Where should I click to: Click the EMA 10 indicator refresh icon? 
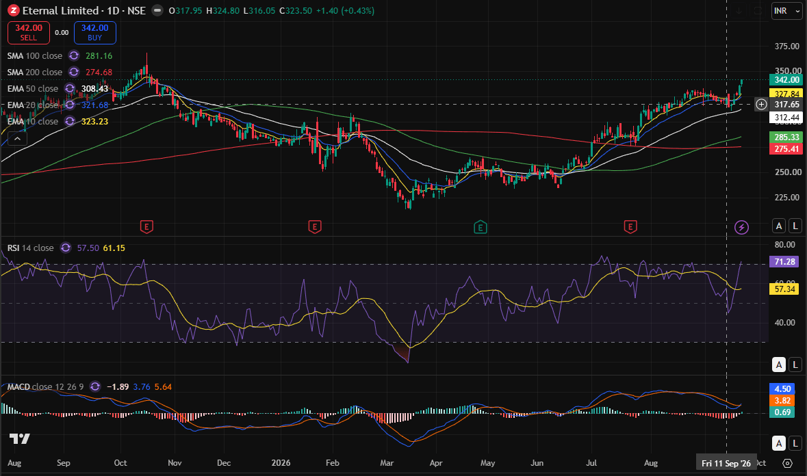[70, 121]
